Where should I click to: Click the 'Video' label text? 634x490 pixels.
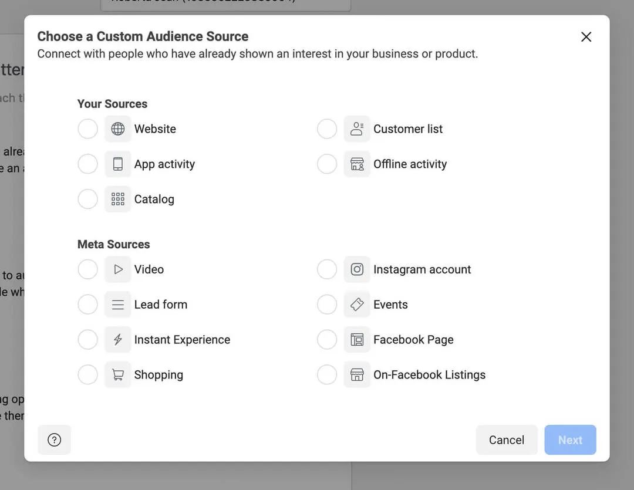point(149,269)
